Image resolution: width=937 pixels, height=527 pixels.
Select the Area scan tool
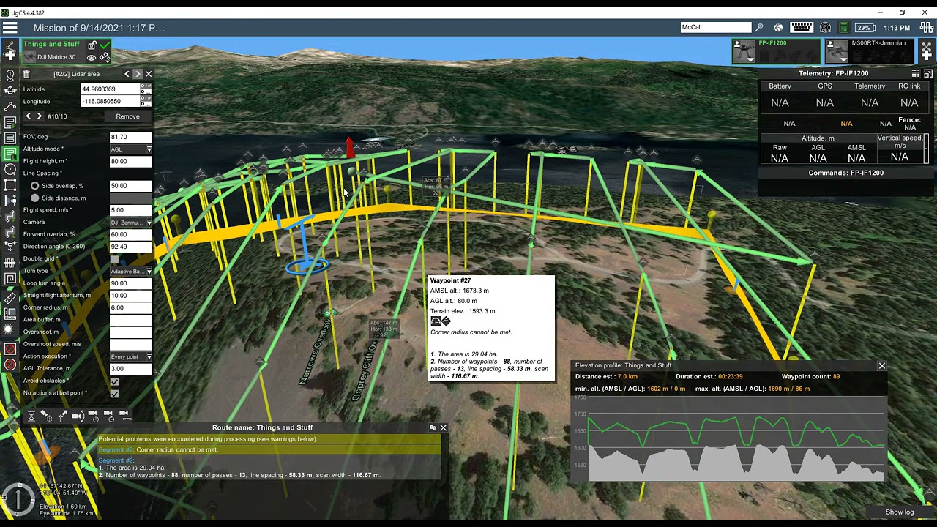click(10, 138)
